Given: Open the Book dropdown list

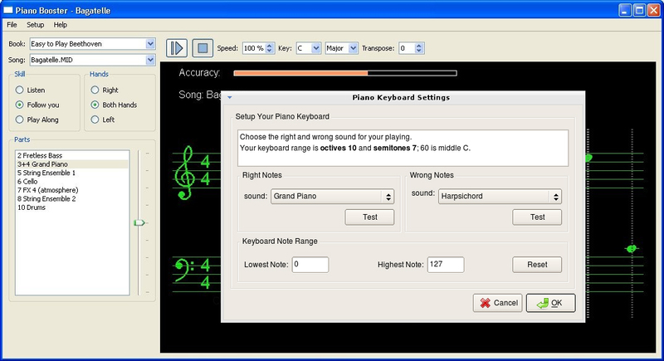Looking at the screenshot, I should click(150, 43).
